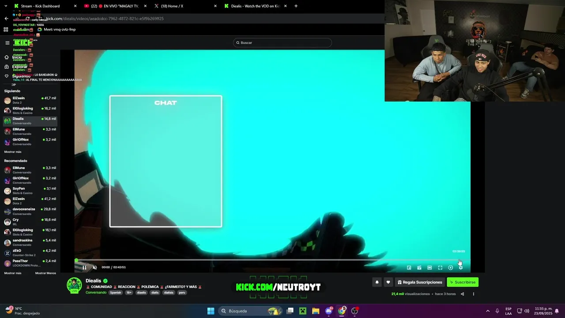This screenshot has height=318, width=565.
Task: Click Regala Suscripciones button
Action: pos(420,282)
